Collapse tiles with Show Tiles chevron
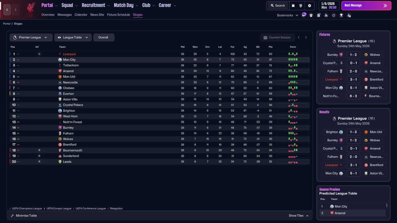397x223 pixels. (x=299, y=216)
